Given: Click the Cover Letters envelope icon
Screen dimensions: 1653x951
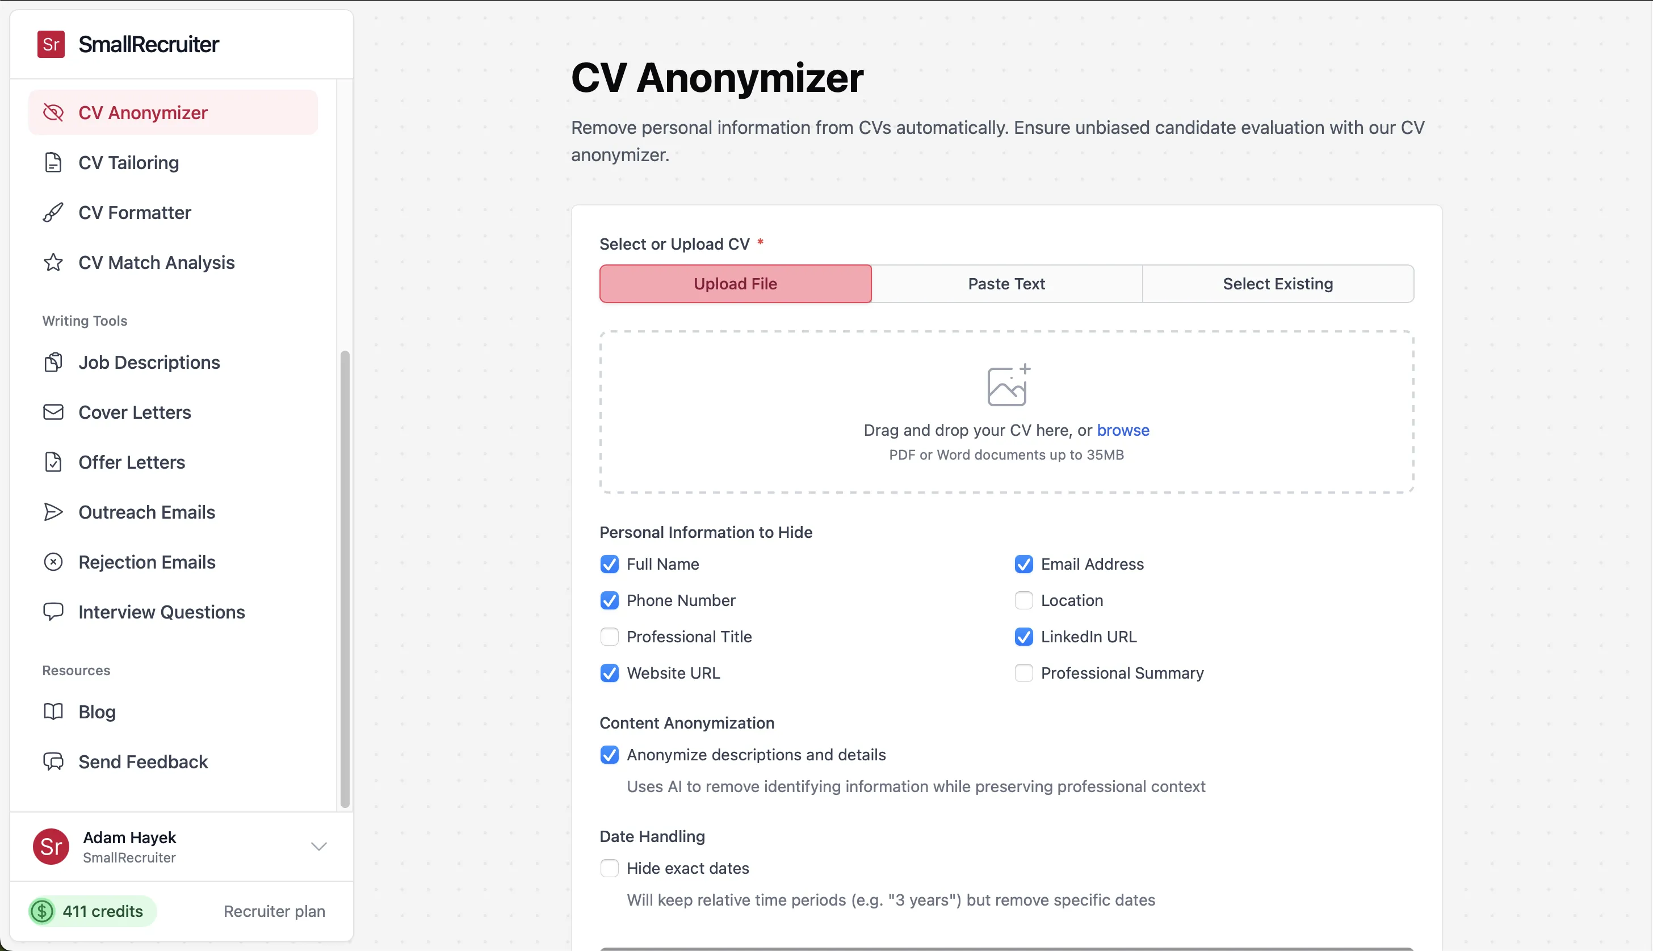Looking at the screenshot, I should [53, 412].
